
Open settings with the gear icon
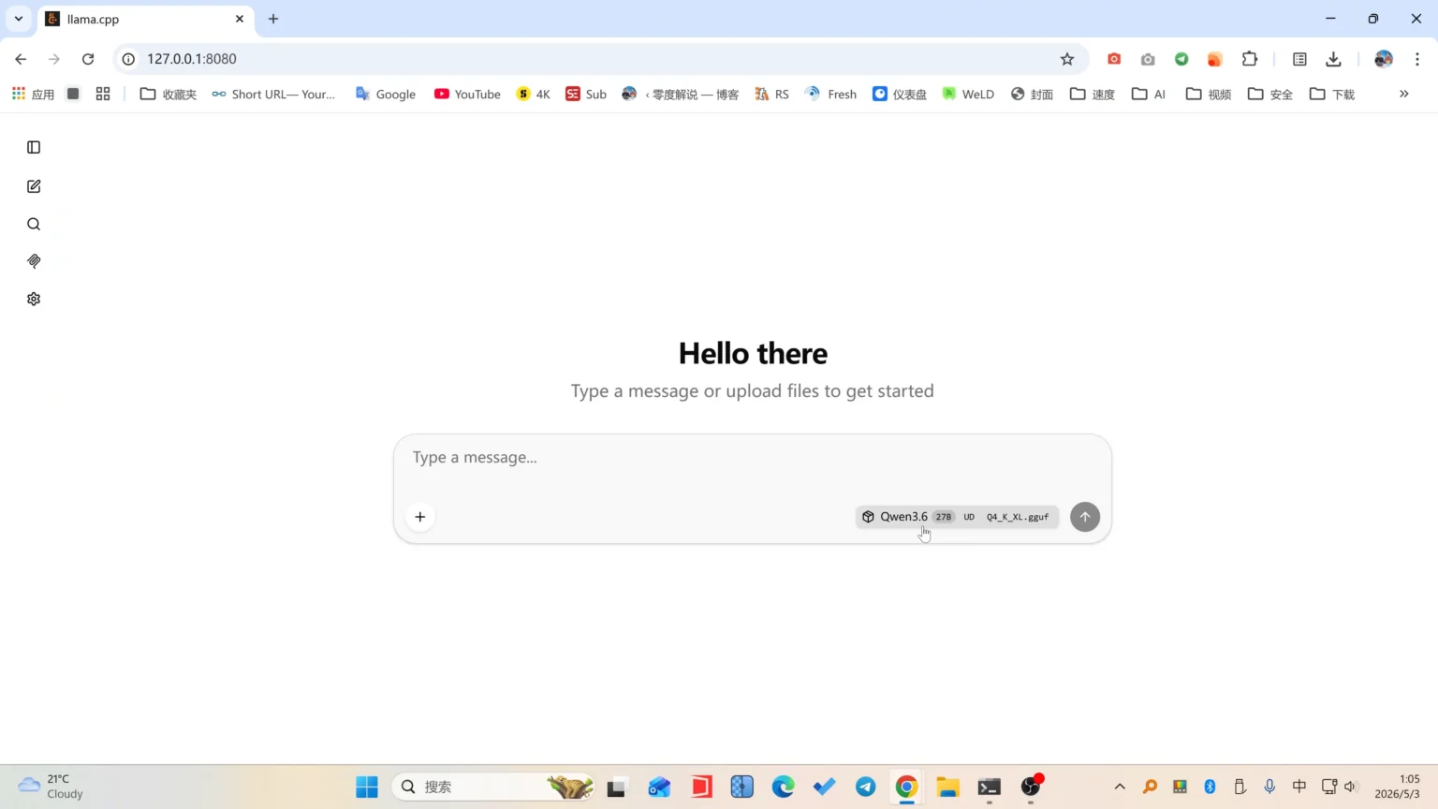[34, 299]
